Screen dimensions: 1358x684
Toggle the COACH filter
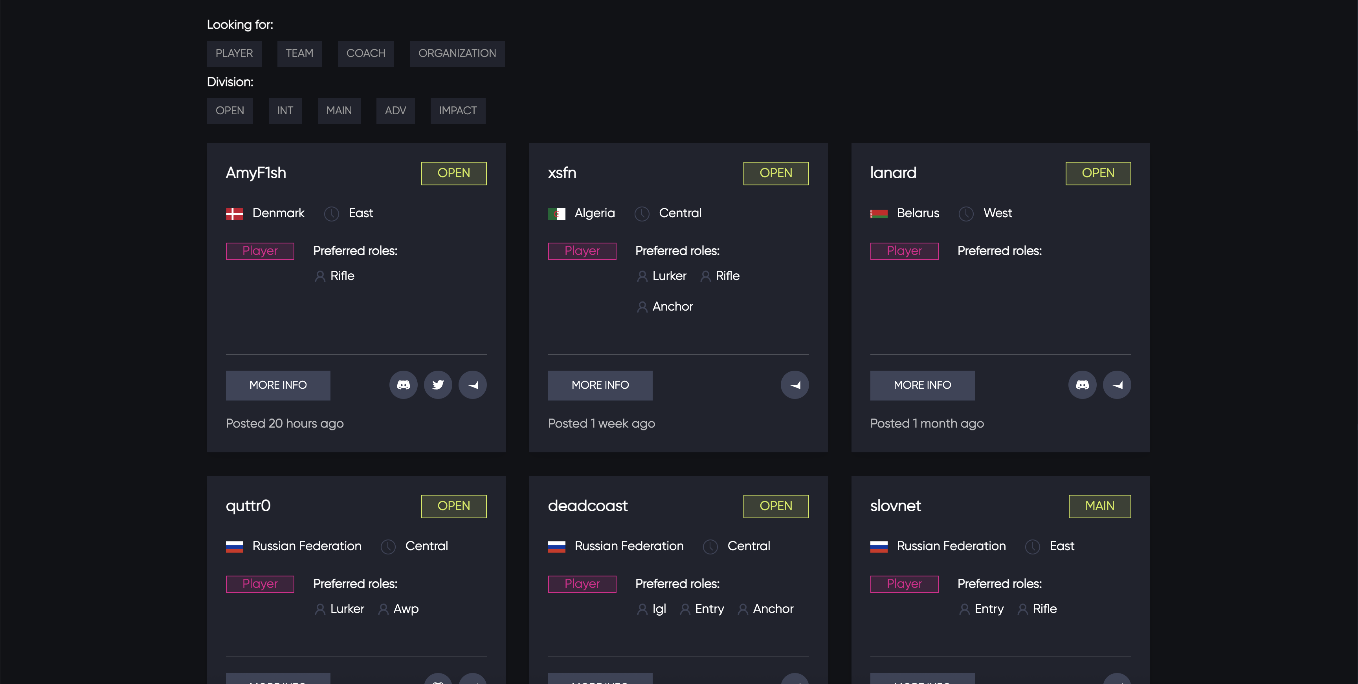coord(365,53)
